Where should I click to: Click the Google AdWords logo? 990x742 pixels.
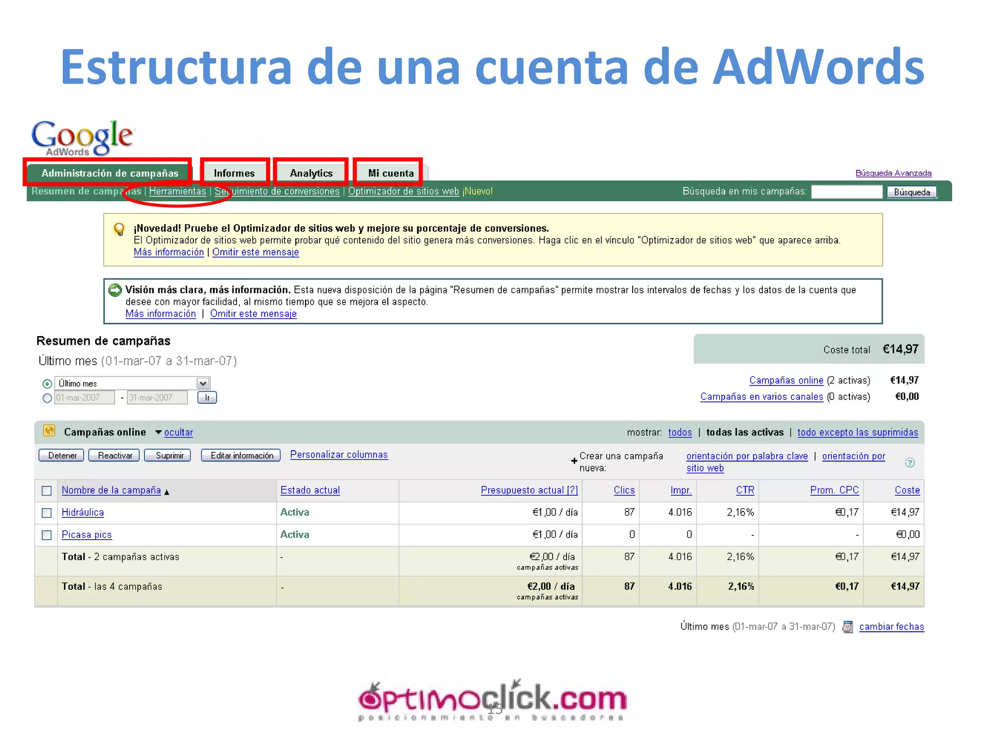(83, 138)
